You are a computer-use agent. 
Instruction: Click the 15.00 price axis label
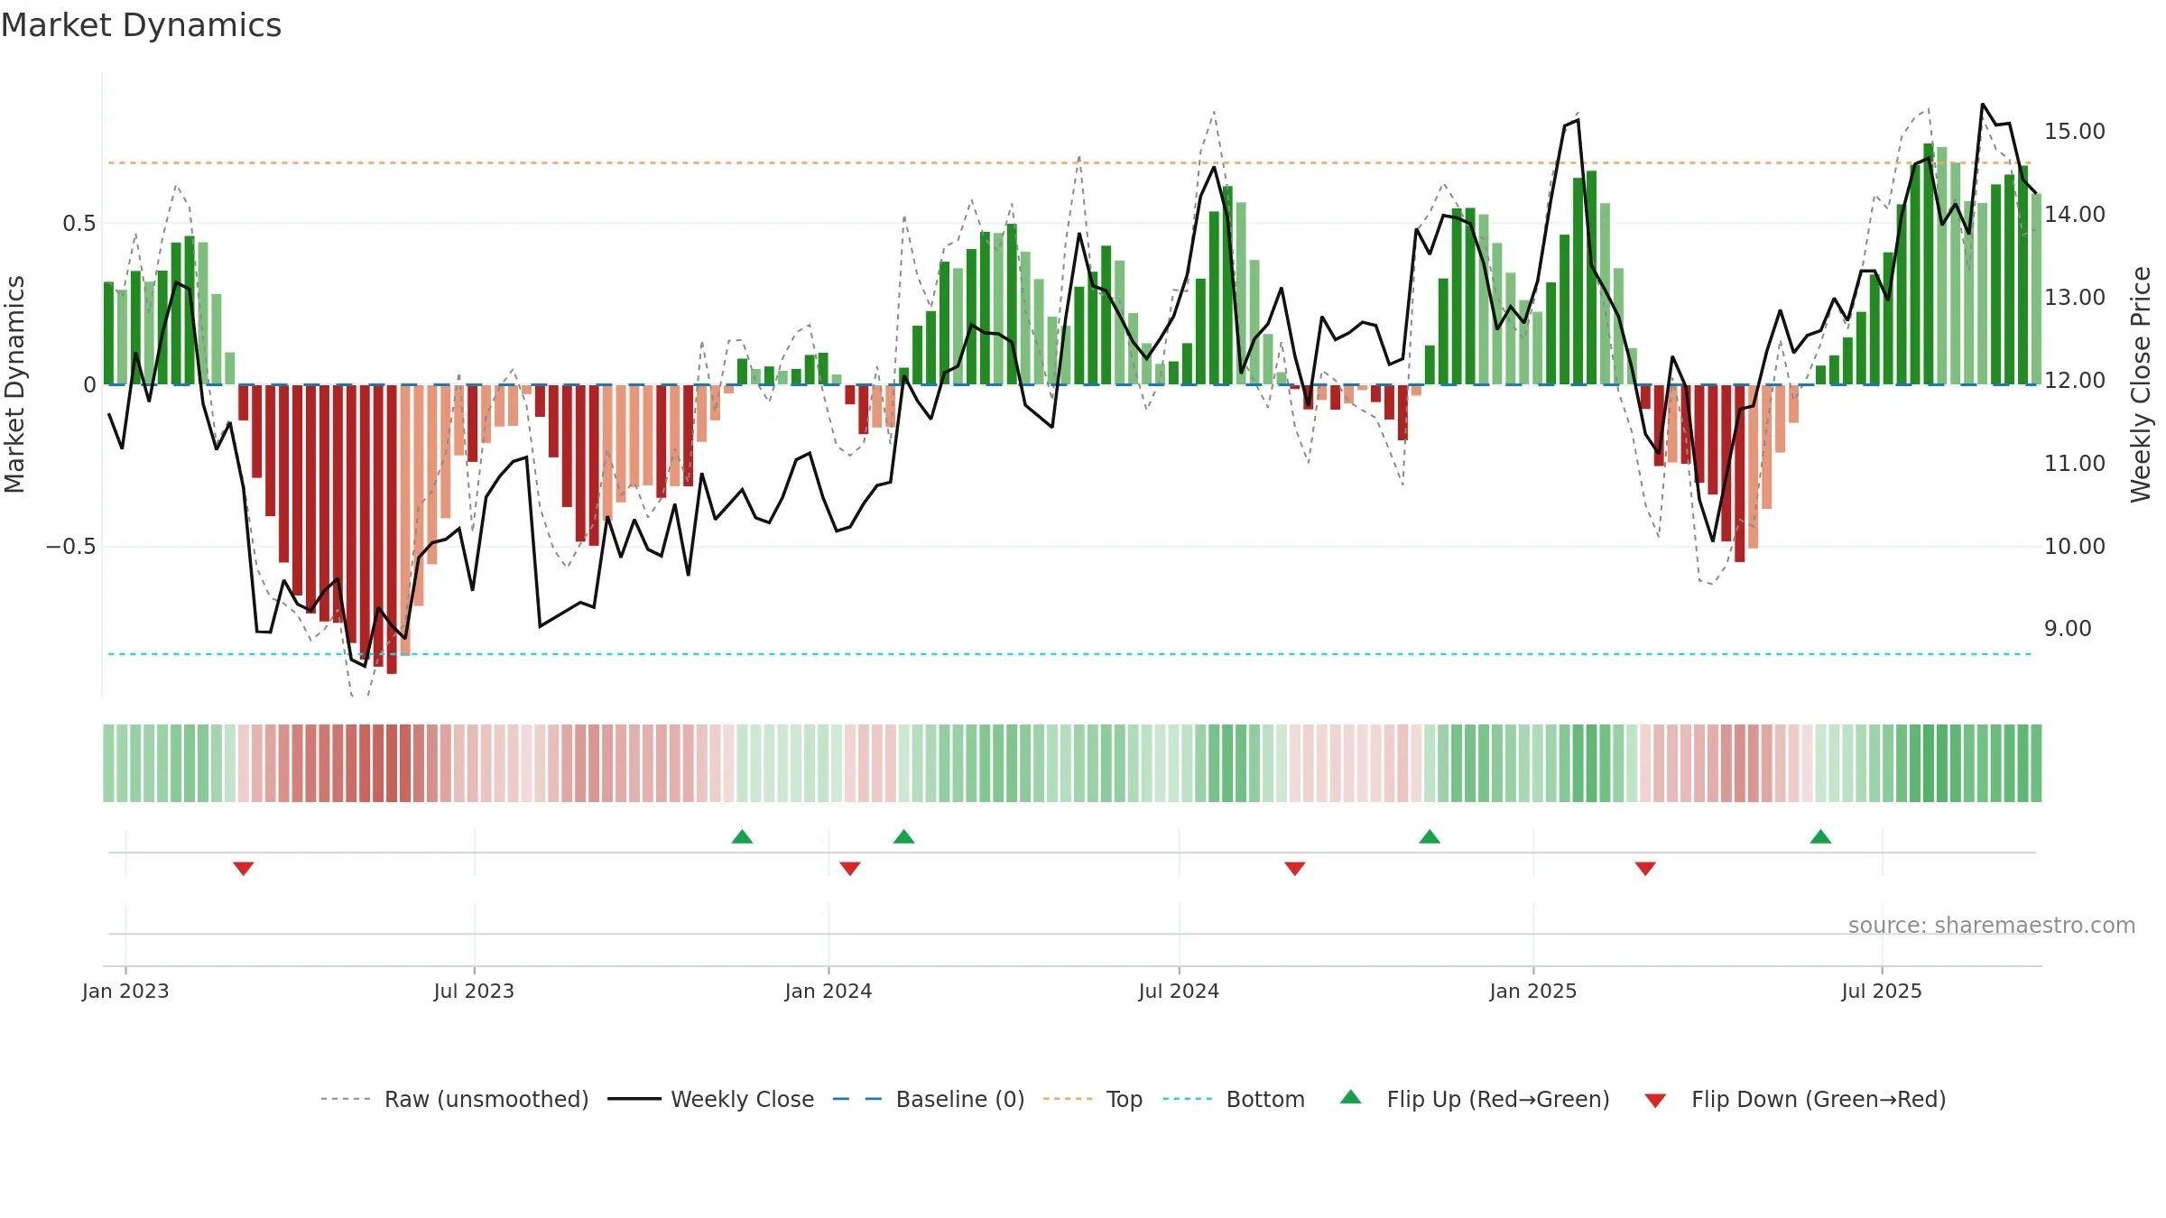(2075, 132)
